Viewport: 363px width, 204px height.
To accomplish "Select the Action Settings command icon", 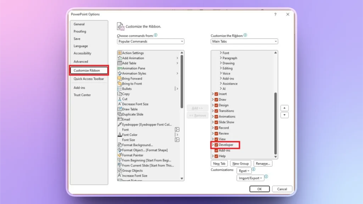I will coord(121,53).
